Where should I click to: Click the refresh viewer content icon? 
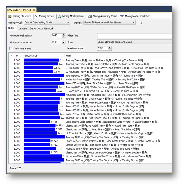140,22
